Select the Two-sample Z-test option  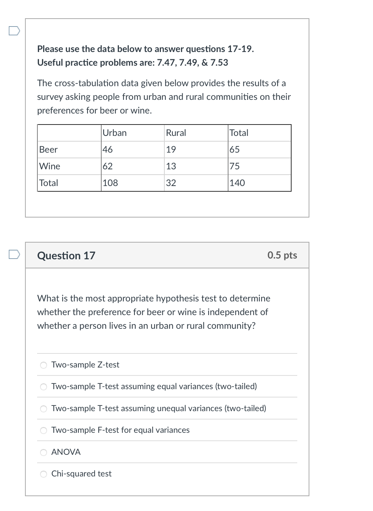pyautogui.click(x=44, y=365)
